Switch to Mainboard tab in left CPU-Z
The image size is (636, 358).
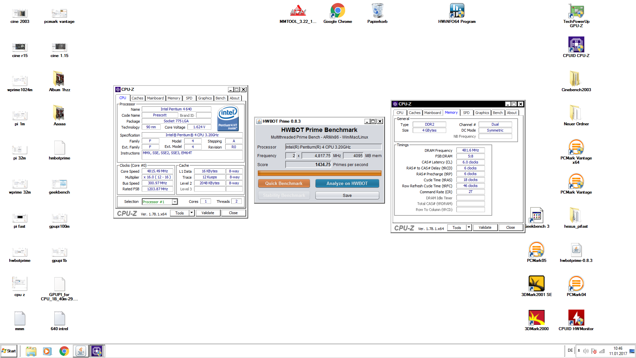155,98
